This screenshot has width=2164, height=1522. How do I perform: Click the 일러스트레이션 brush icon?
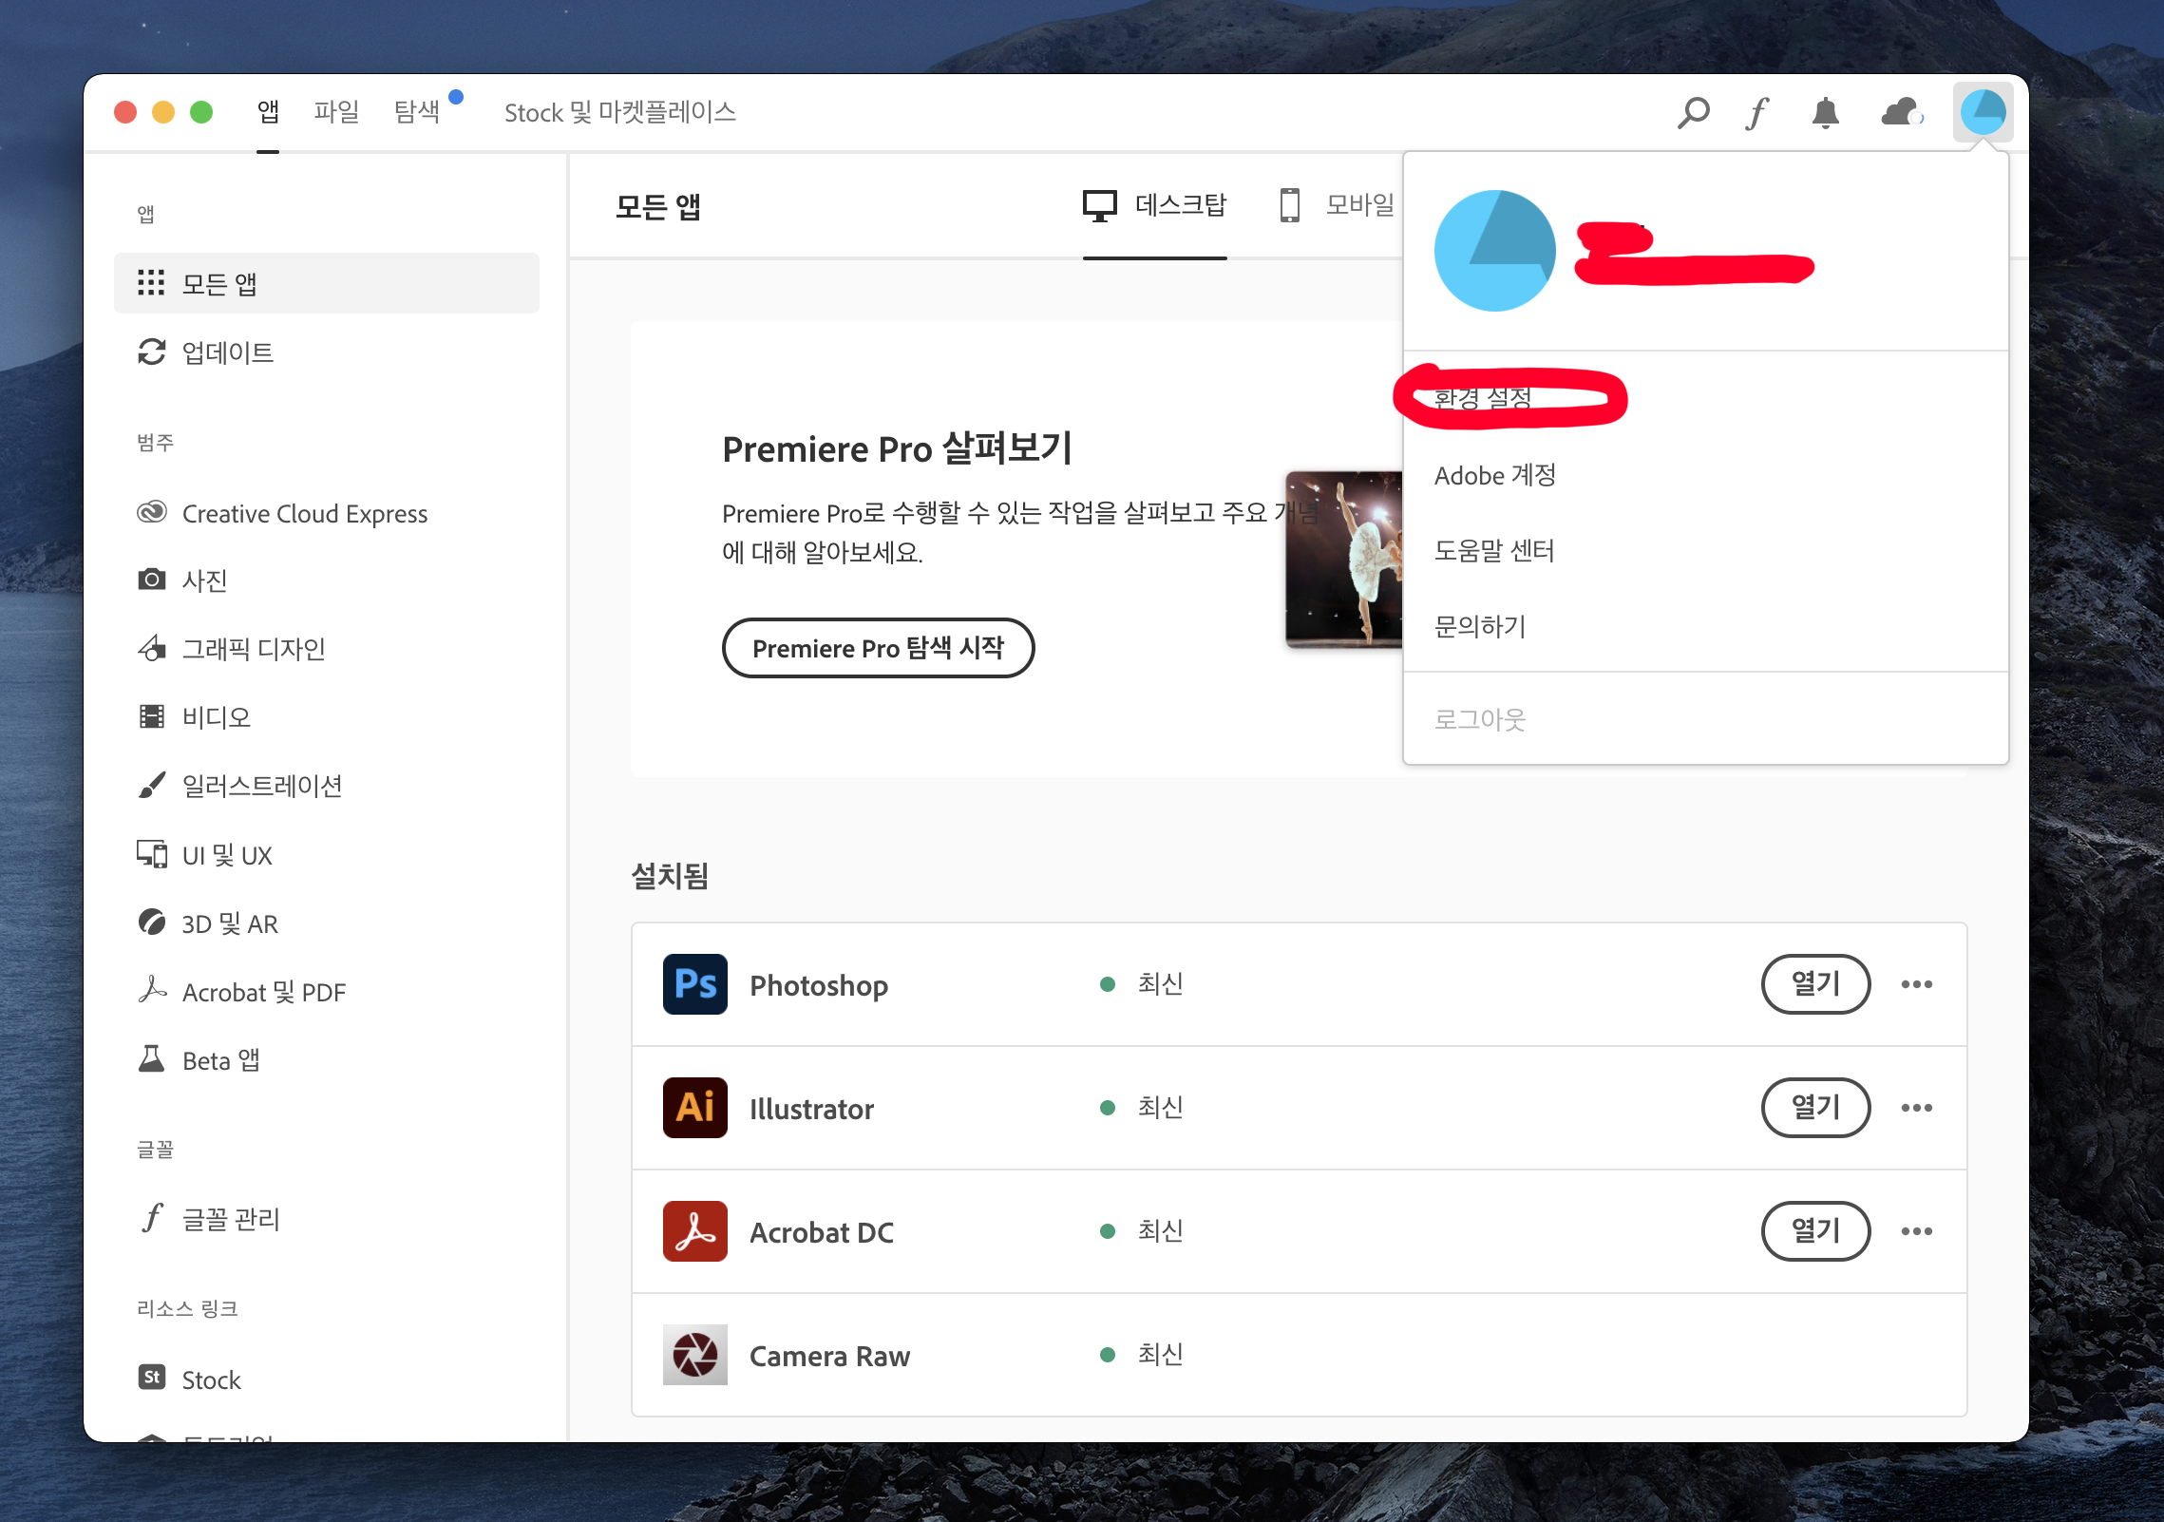point(151,785)
